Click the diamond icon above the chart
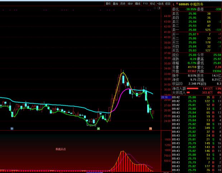Image resolution: width=222 pixels, height=173 pixels. click(x=155, y=8)
